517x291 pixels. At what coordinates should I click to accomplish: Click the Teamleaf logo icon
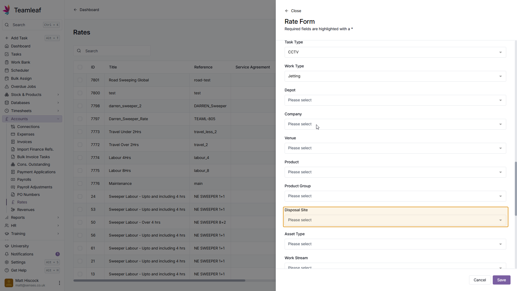6,10
